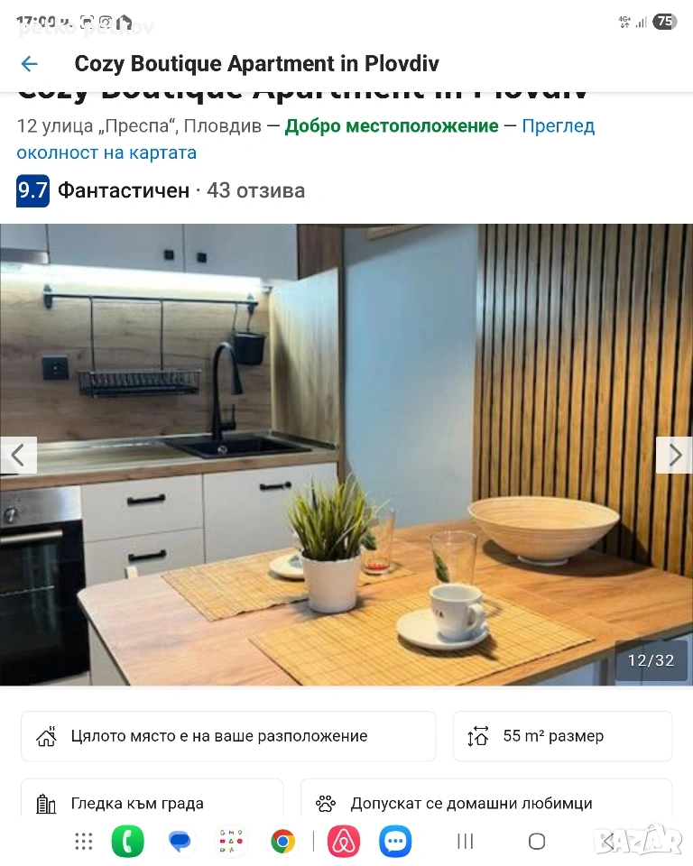Image resolution: width=693 pixels, height=866 pixels.
Task: Show the next apartment photo
Action: click(x=674, y=455)
